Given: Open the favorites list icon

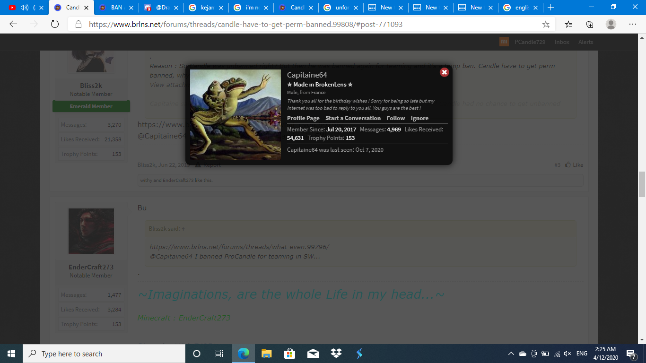Looking at the screenshot, I should tap(568, 24).
